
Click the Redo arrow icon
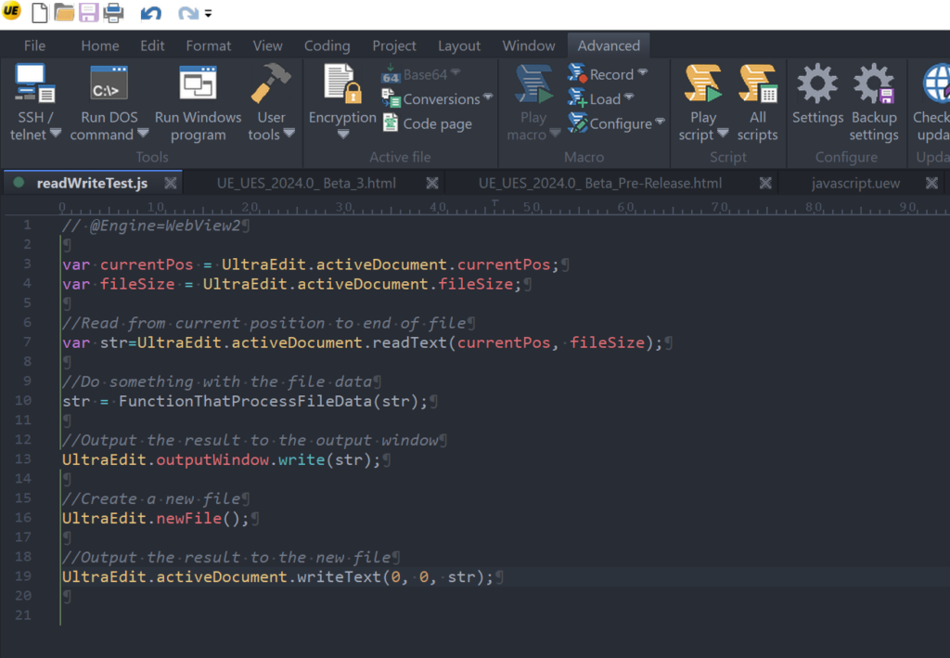coord(188,13)
